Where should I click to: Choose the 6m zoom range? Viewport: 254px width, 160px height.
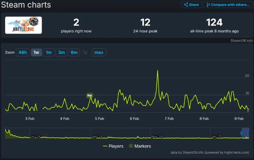pyautogui.click(x=74, y=52)
